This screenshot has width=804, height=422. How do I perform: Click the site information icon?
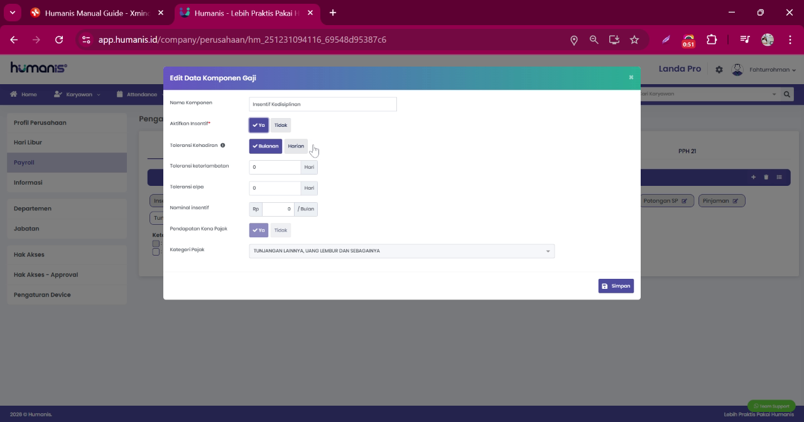pos(86,40)
